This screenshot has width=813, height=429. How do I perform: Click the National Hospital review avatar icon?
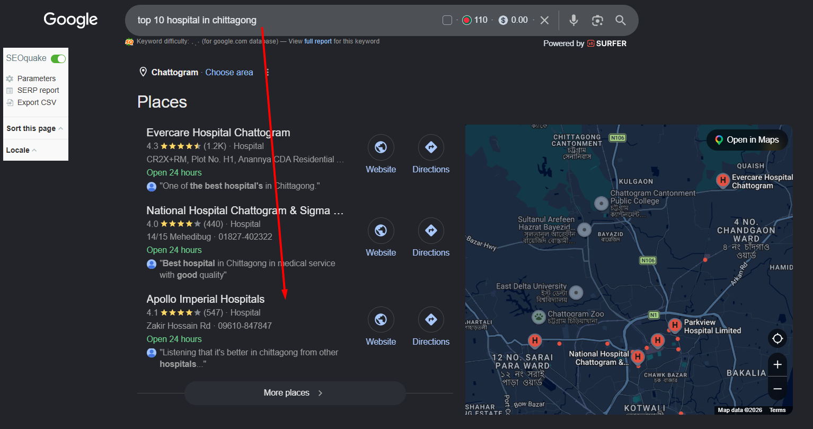point(152,264)
